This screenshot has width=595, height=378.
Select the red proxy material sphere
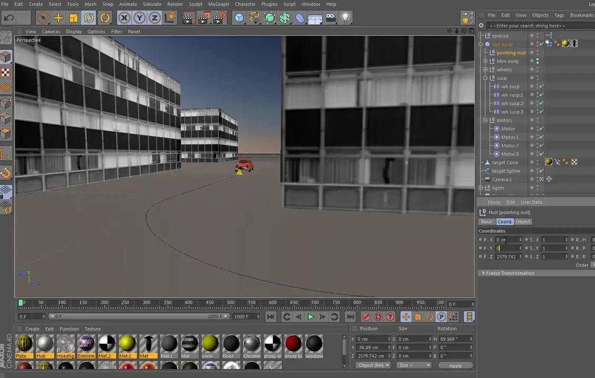293,346
